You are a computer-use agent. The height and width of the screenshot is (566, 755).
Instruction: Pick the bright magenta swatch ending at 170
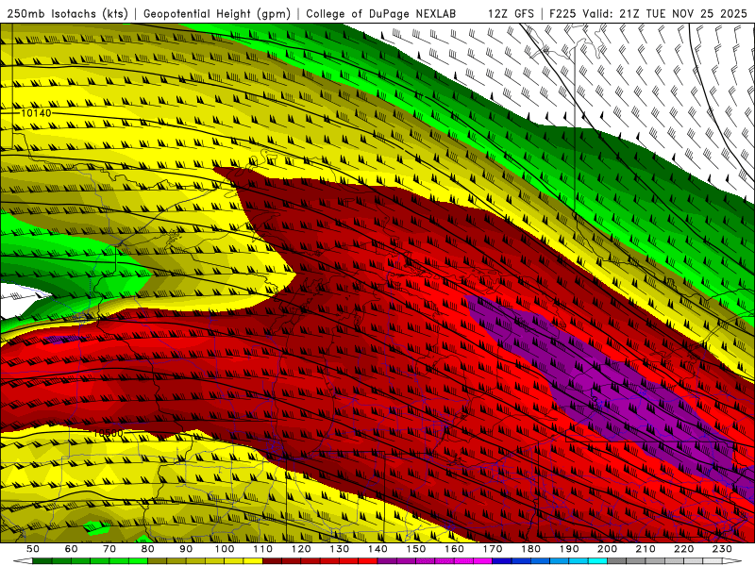[482, 561]
